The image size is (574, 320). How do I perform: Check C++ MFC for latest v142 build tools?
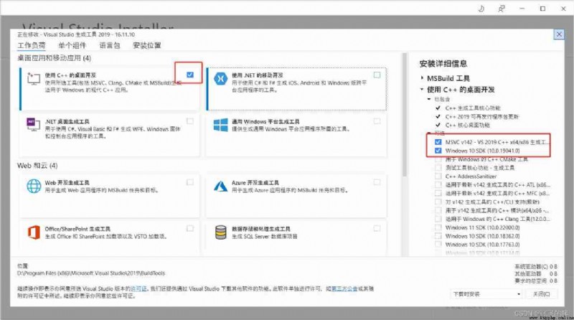click(438, 193)
